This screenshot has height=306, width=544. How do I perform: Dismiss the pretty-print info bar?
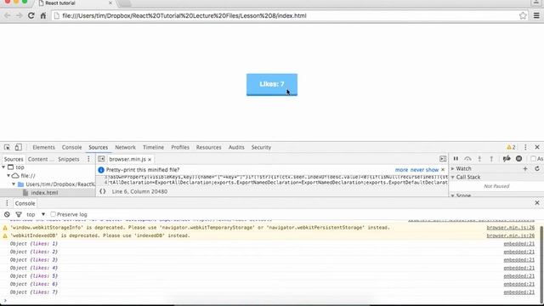pos(443,170)
